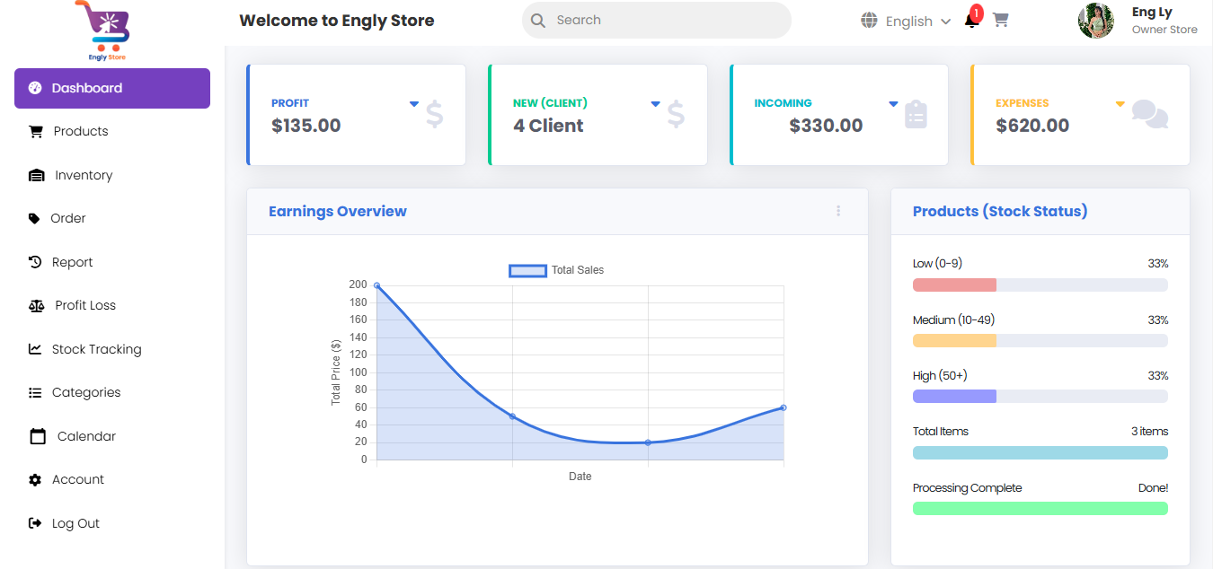This screenshot has height=569, width=1213.
Task: Click the globe language icon
Action: pyautogui.click(x=869, y=21)
